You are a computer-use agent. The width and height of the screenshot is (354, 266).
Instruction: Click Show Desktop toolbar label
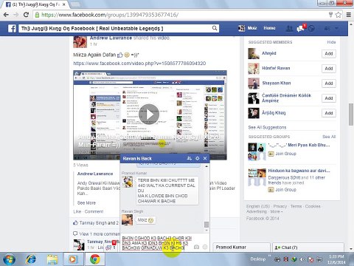[x=258, y=259]
